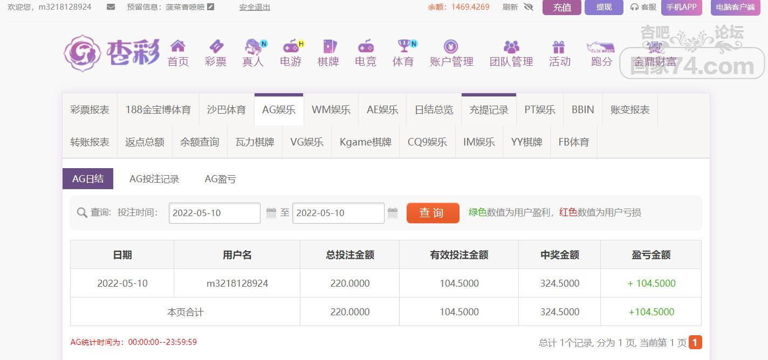The height and width of the screenshot is (360, 768).
Task: Switch to 账变报表 tab
Action: (x=630, y=110)
